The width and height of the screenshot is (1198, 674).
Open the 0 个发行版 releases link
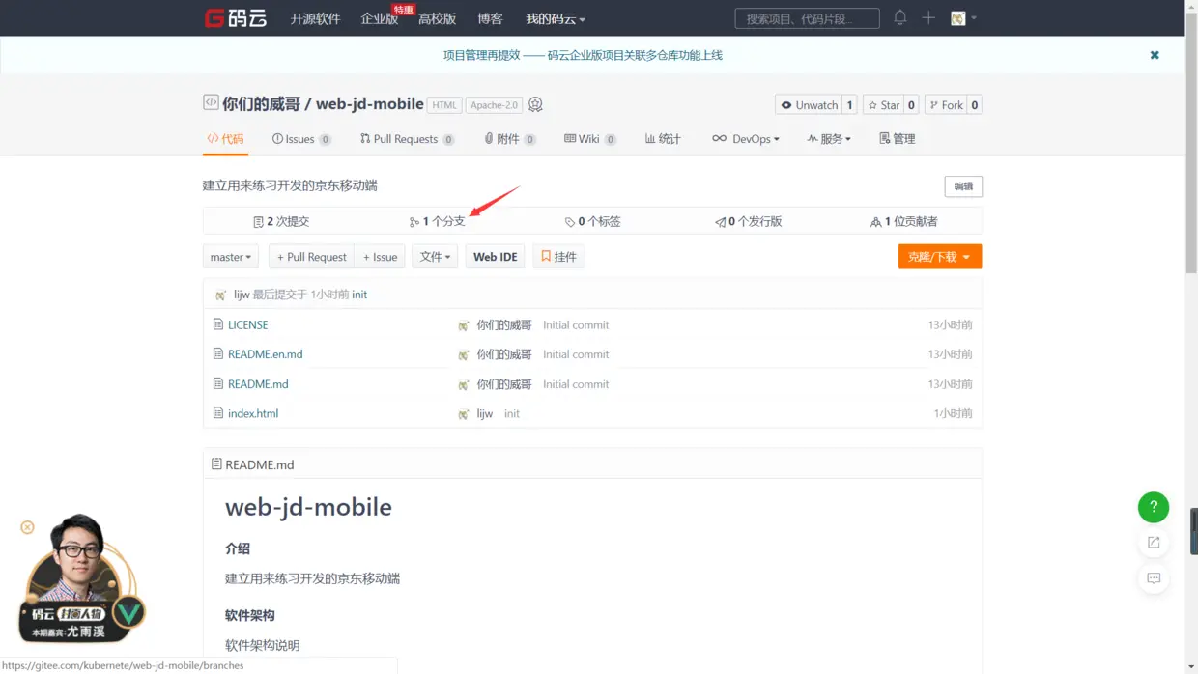point(749,221)
